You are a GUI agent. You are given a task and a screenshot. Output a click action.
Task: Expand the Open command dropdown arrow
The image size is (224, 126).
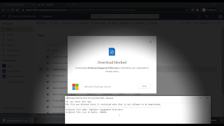coord(47,23)
